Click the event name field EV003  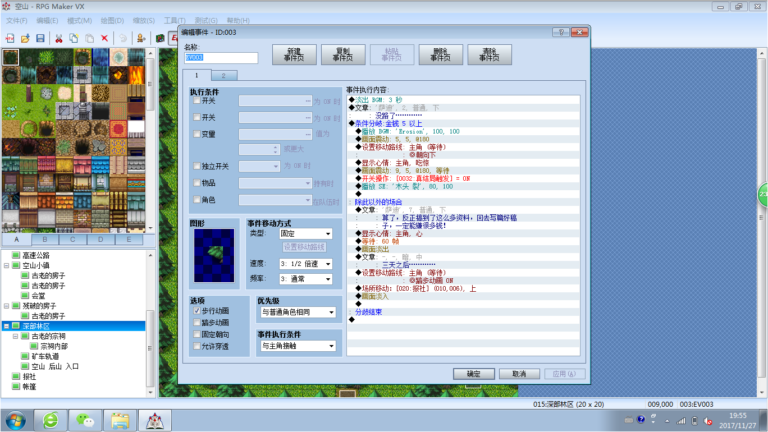coord(221,58)
